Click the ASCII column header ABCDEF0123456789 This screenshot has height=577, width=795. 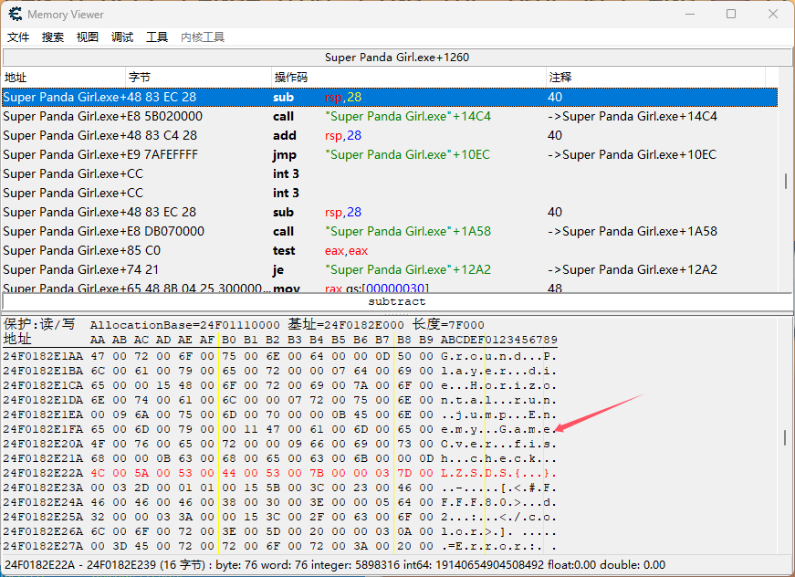tap(499, 340)
